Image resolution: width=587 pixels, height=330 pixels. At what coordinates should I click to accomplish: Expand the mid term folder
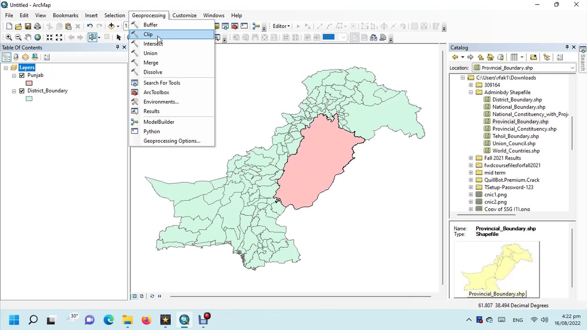point(470,173)
